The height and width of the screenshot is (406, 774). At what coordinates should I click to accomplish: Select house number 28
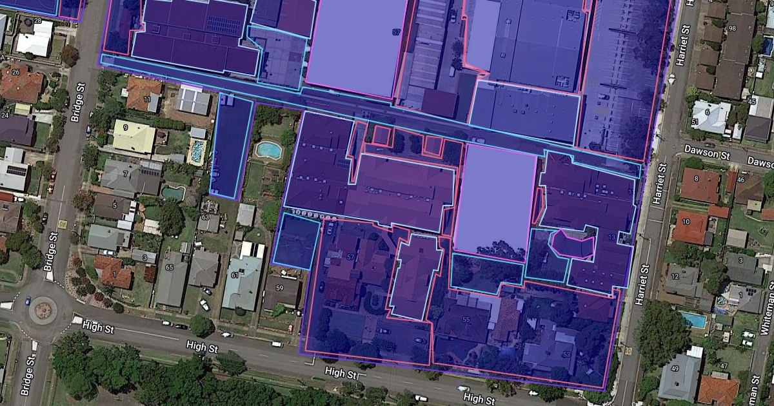[37, 21]
